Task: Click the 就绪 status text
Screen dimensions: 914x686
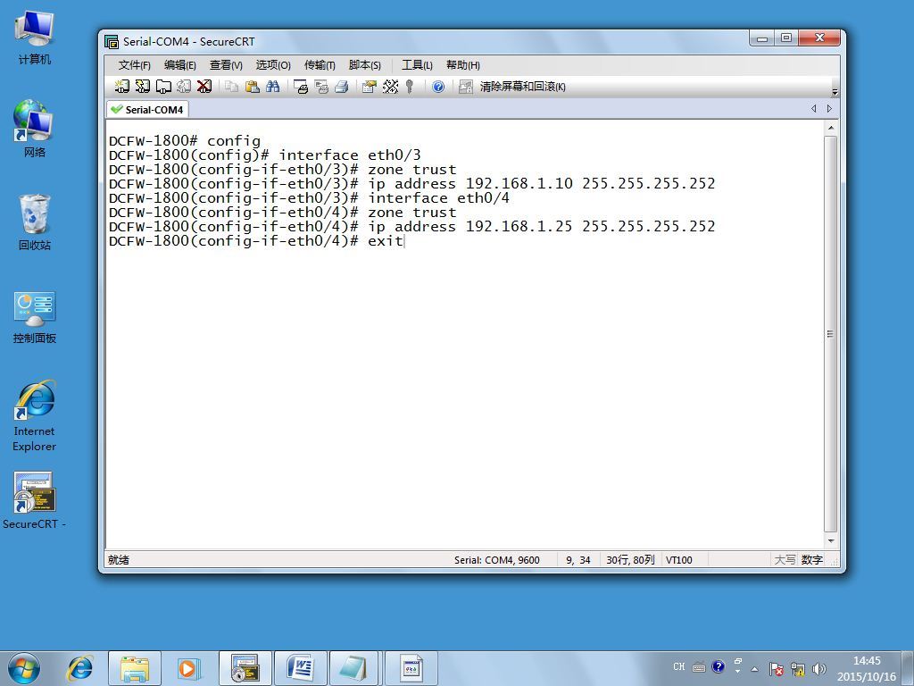Action: pos(119,560)
